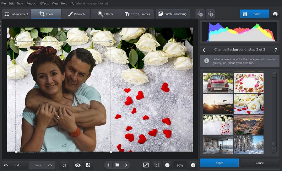
Task: Select the modern living room background
Action: [x=218, y=145]
